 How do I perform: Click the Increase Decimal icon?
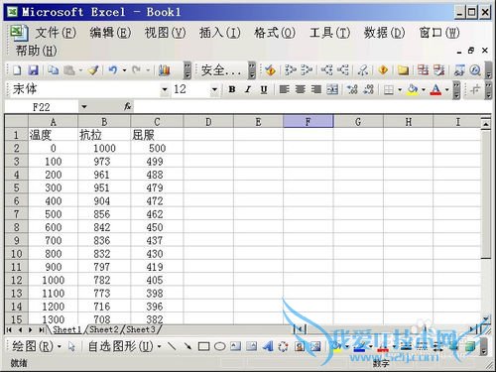click(x=352, y=89)
